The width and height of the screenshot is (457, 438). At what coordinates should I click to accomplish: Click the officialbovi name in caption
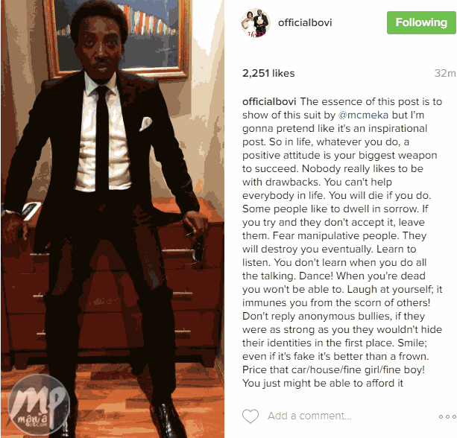tap(269, 101)
